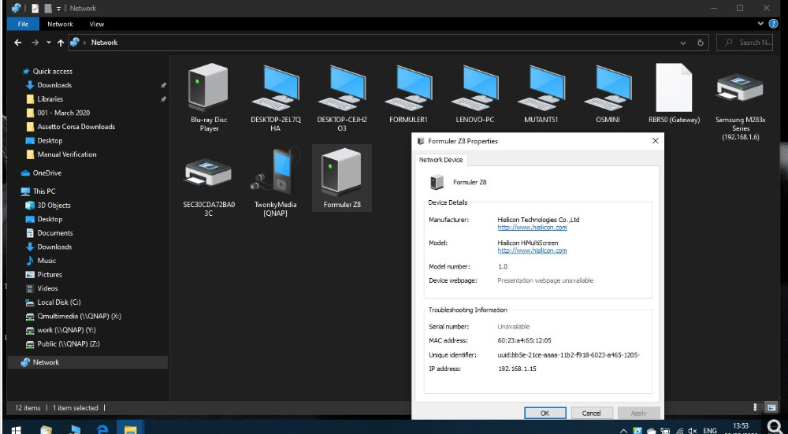The image size is (788, 434).
Task: Open the ENG language indicator
Action: click(710, 431)
